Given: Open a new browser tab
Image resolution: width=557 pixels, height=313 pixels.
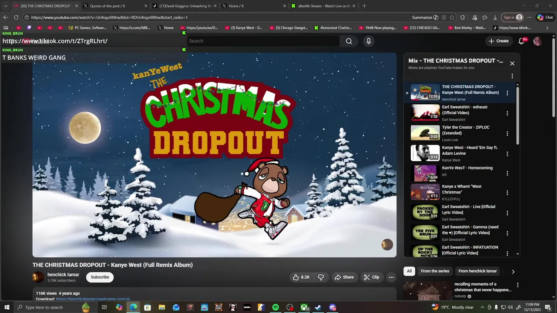Looking at the screenshot, I should (364, 6).
